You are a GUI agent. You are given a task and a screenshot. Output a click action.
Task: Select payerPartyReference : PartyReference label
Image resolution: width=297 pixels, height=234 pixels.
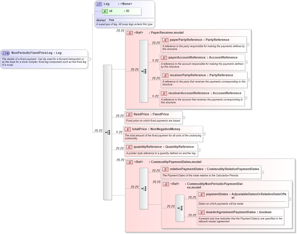(x=200, y=40)
